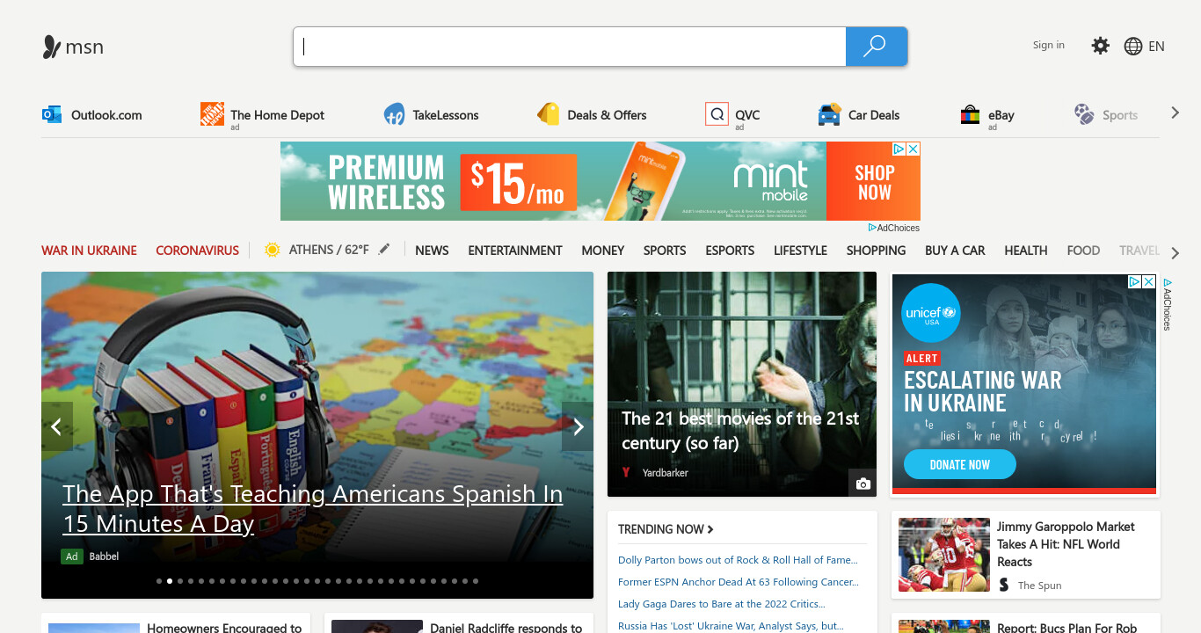The image size is (1201, 633).
Task: Expand more shortcuts with right chevron
Action: (x=1175, y=113)
